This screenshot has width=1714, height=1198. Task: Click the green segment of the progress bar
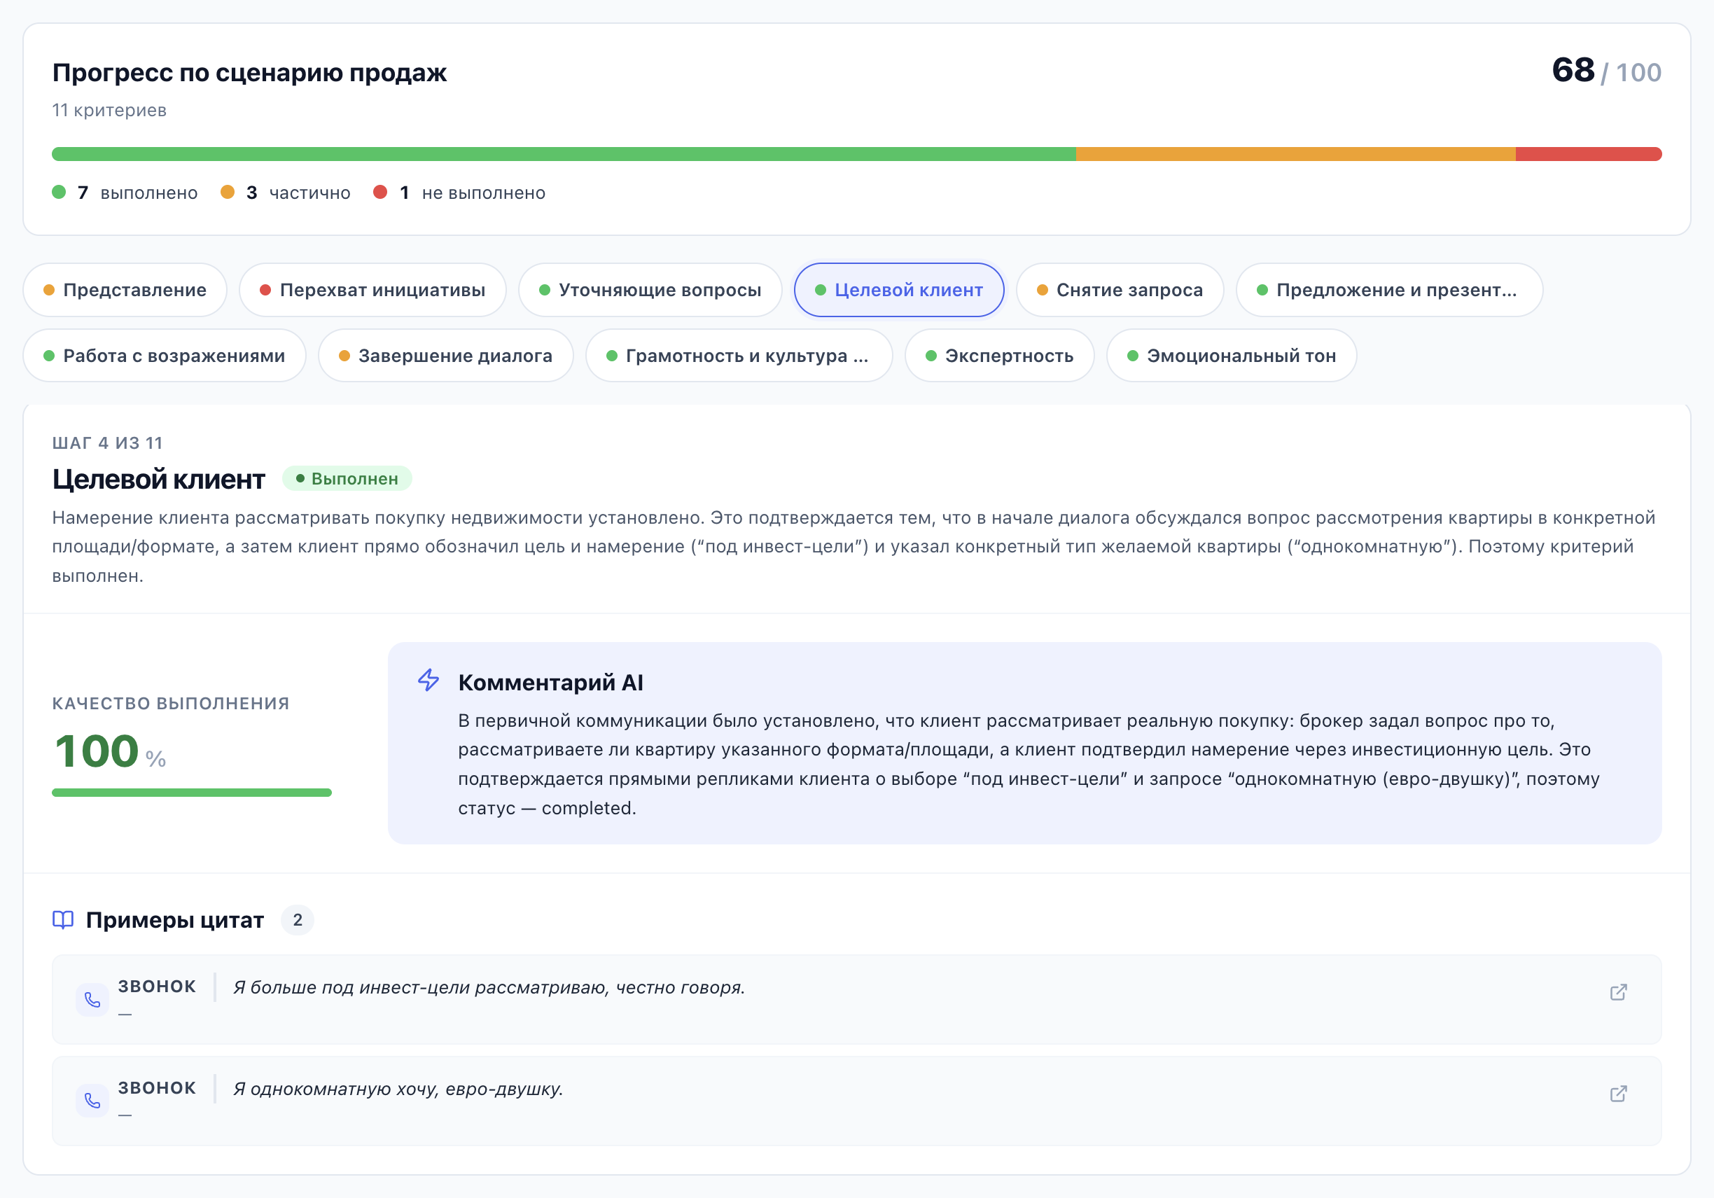click(564, 155)
